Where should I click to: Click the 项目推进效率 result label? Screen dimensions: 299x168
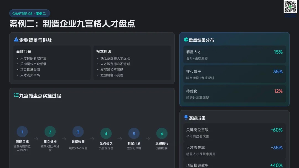click(x=197, y=165)
